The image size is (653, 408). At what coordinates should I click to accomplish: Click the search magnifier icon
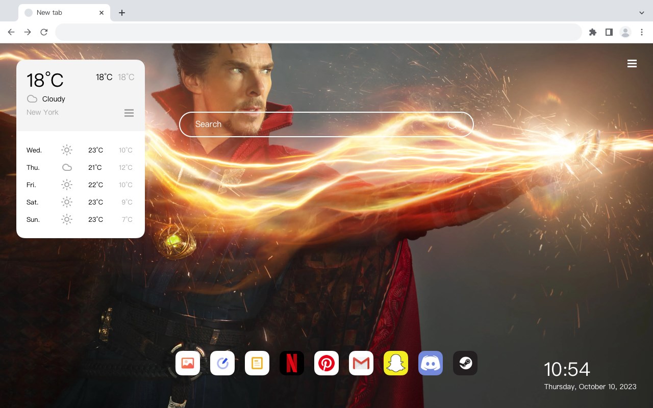pos(453,124)
